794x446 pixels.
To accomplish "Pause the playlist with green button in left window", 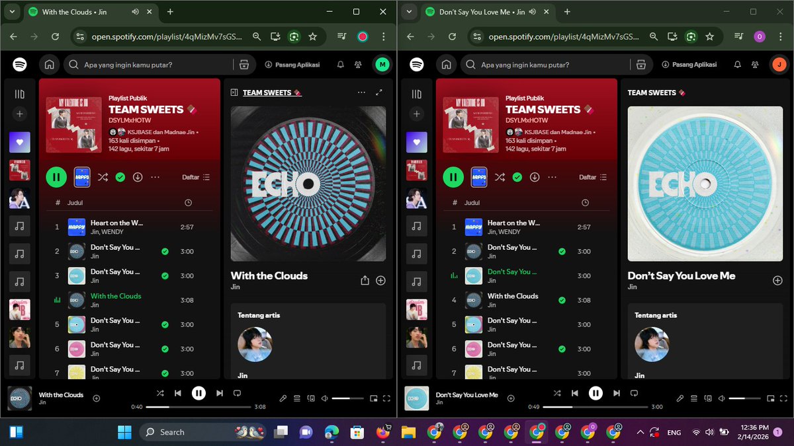I will [56, 177].
